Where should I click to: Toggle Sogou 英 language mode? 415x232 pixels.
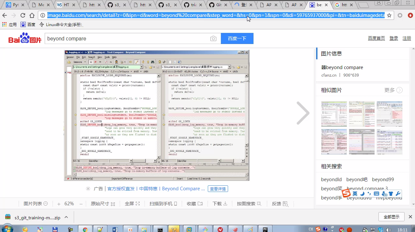point(355,194)
